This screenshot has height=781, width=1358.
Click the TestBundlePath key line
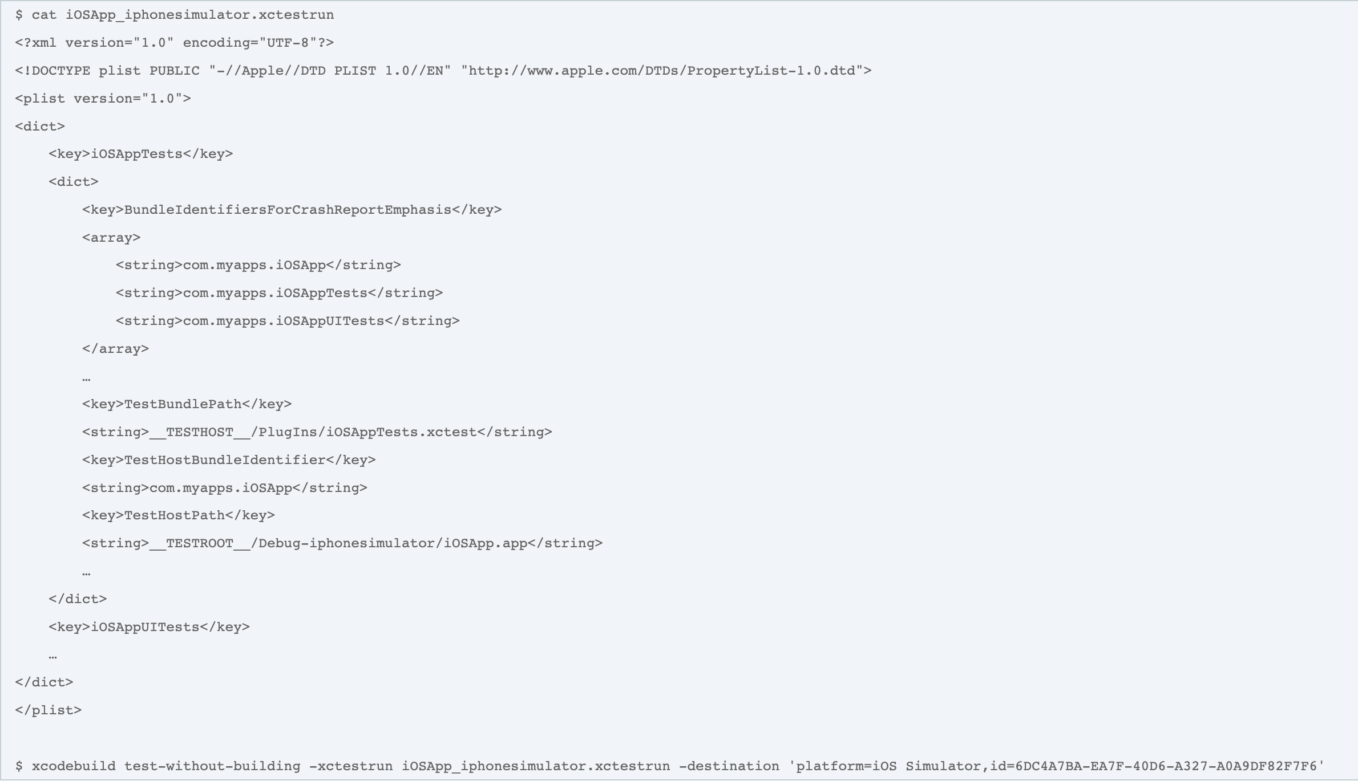[x=187, y=404]
